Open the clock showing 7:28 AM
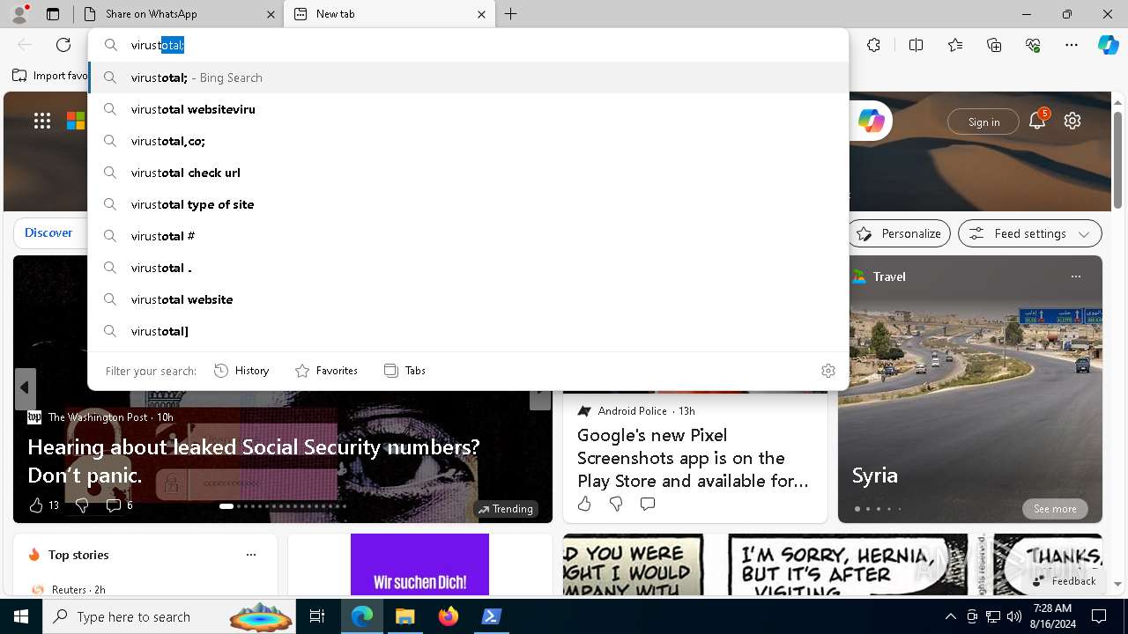 (1051, 616)
